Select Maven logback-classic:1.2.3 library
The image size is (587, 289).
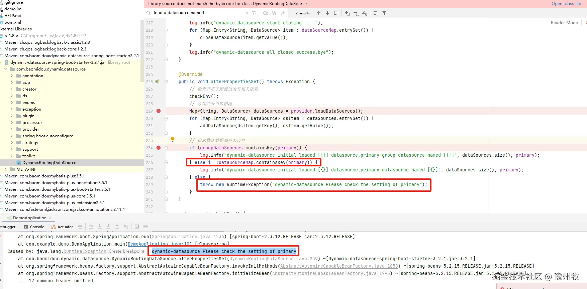coord(47,42)
